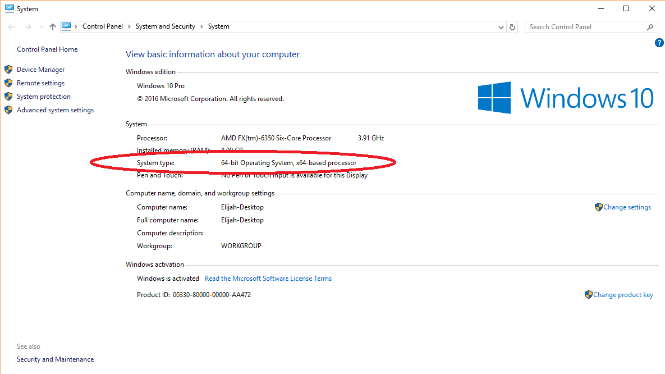
Task: Open help with the question mark icon
Action: (659, 43)
